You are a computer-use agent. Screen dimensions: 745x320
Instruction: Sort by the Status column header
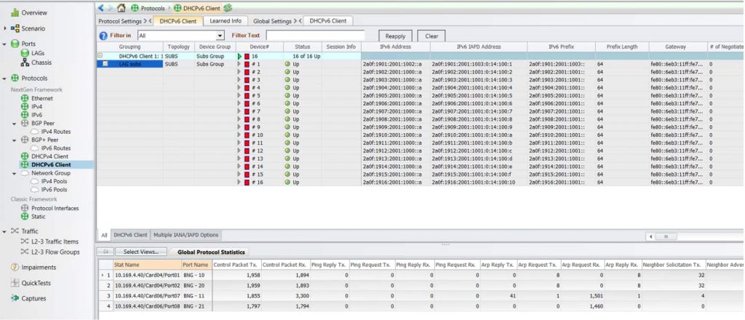coord(302,47)
